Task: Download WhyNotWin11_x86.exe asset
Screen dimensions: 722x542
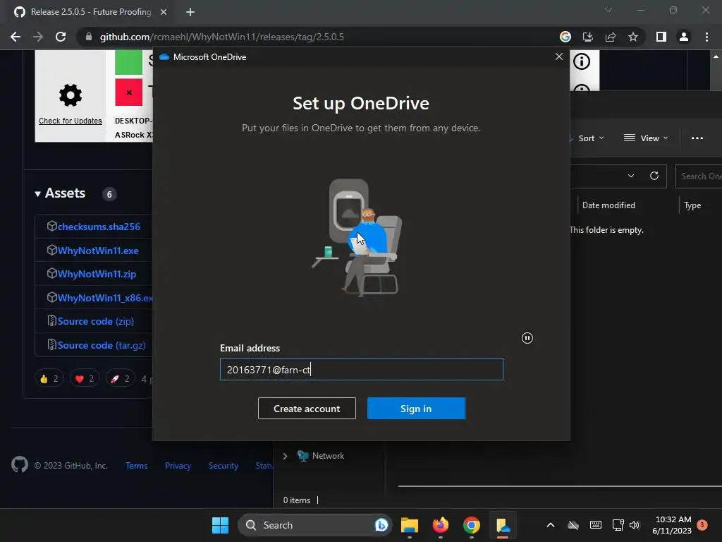Action: [105, 298]
